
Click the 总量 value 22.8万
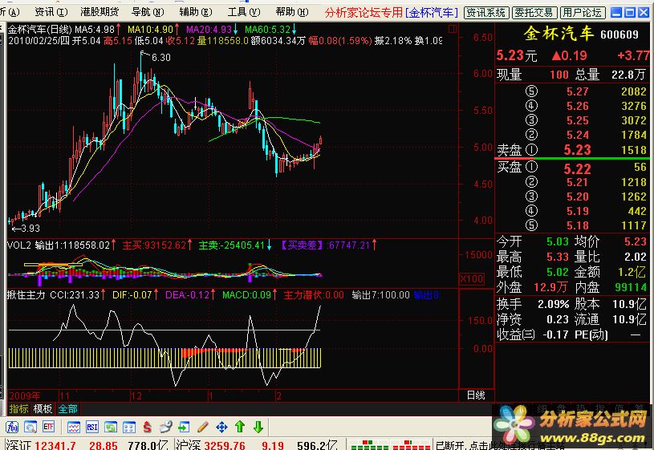628,75
